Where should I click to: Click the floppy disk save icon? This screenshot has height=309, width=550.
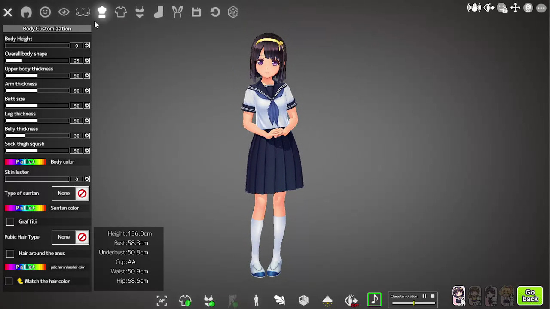coord(196,12)
